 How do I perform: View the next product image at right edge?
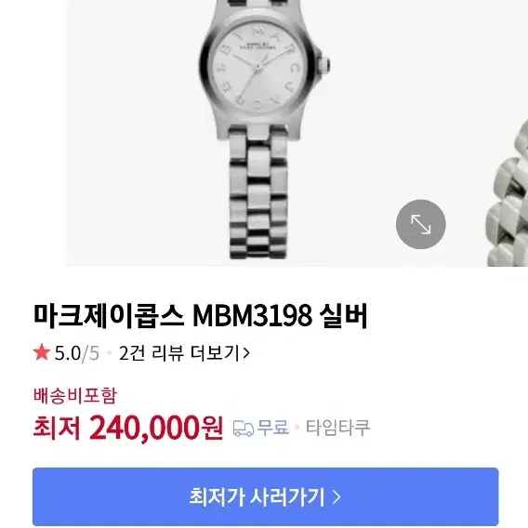[x=508, y=193]
